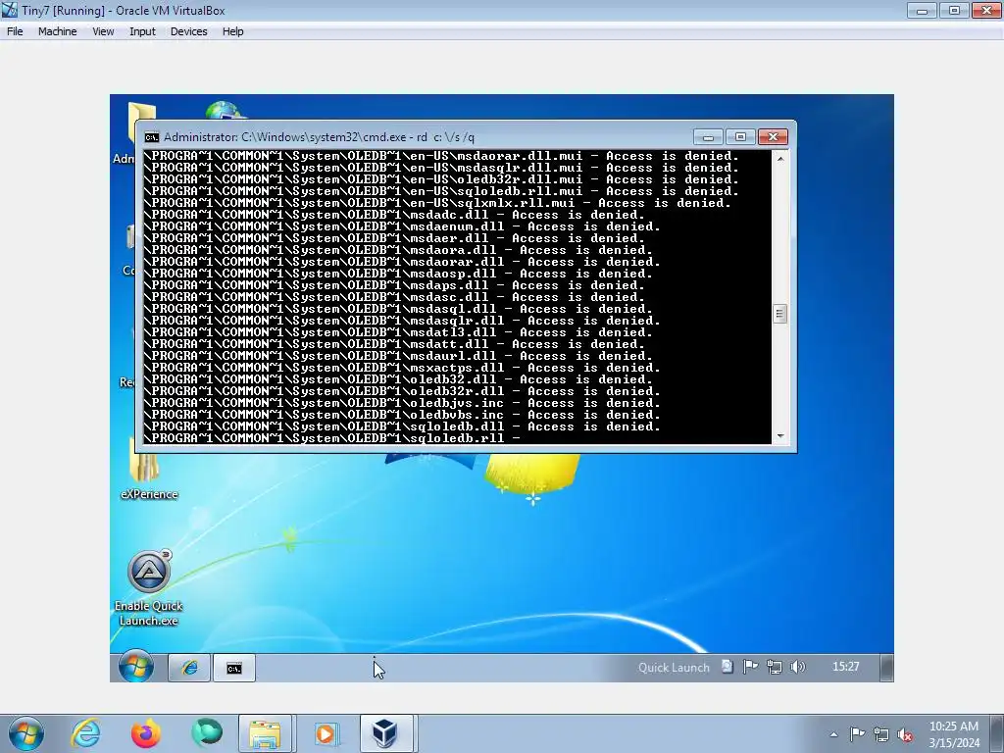Click cmd scrollbar down arrow
The image size is (1004, 753).
(x=779, y=436)
